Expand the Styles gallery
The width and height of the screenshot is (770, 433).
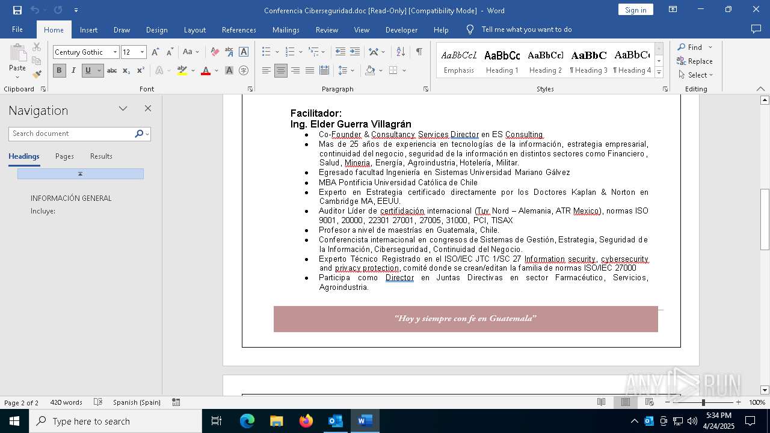[659, 73]
